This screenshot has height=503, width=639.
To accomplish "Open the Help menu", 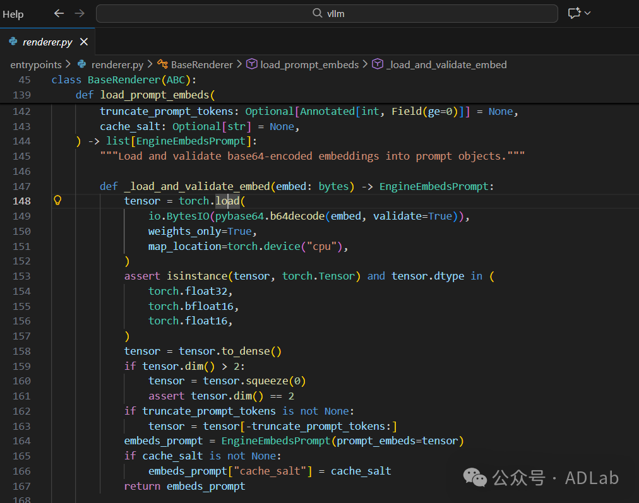I will pos(13,14).
